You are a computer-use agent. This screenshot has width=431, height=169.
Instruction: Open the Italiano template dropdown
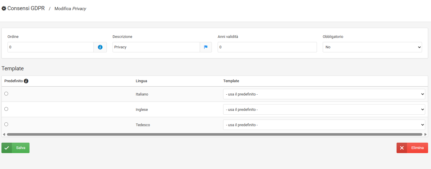click(324, 94)
